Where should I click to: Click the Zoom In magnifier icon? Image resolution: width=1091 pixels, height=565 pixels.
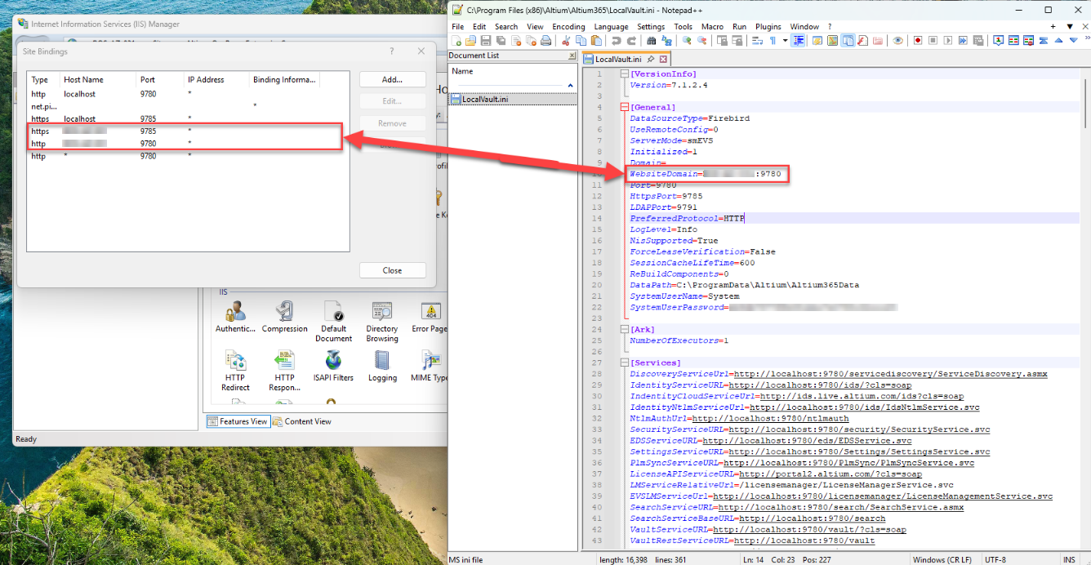click(687, 40)
